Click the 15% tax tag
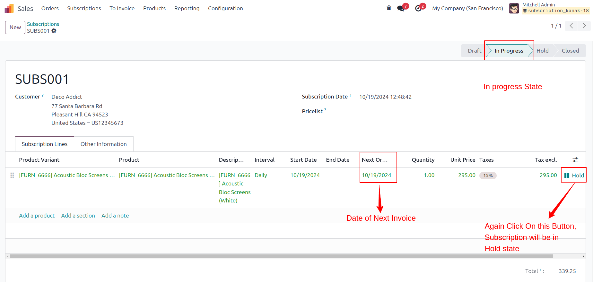593x282 pixels. (x=488, y=175)
